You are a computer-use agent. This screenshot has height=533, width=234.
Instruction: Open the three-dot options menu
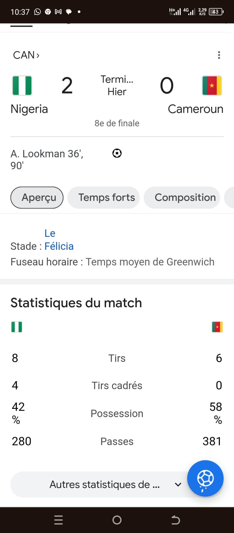[219, 55]
